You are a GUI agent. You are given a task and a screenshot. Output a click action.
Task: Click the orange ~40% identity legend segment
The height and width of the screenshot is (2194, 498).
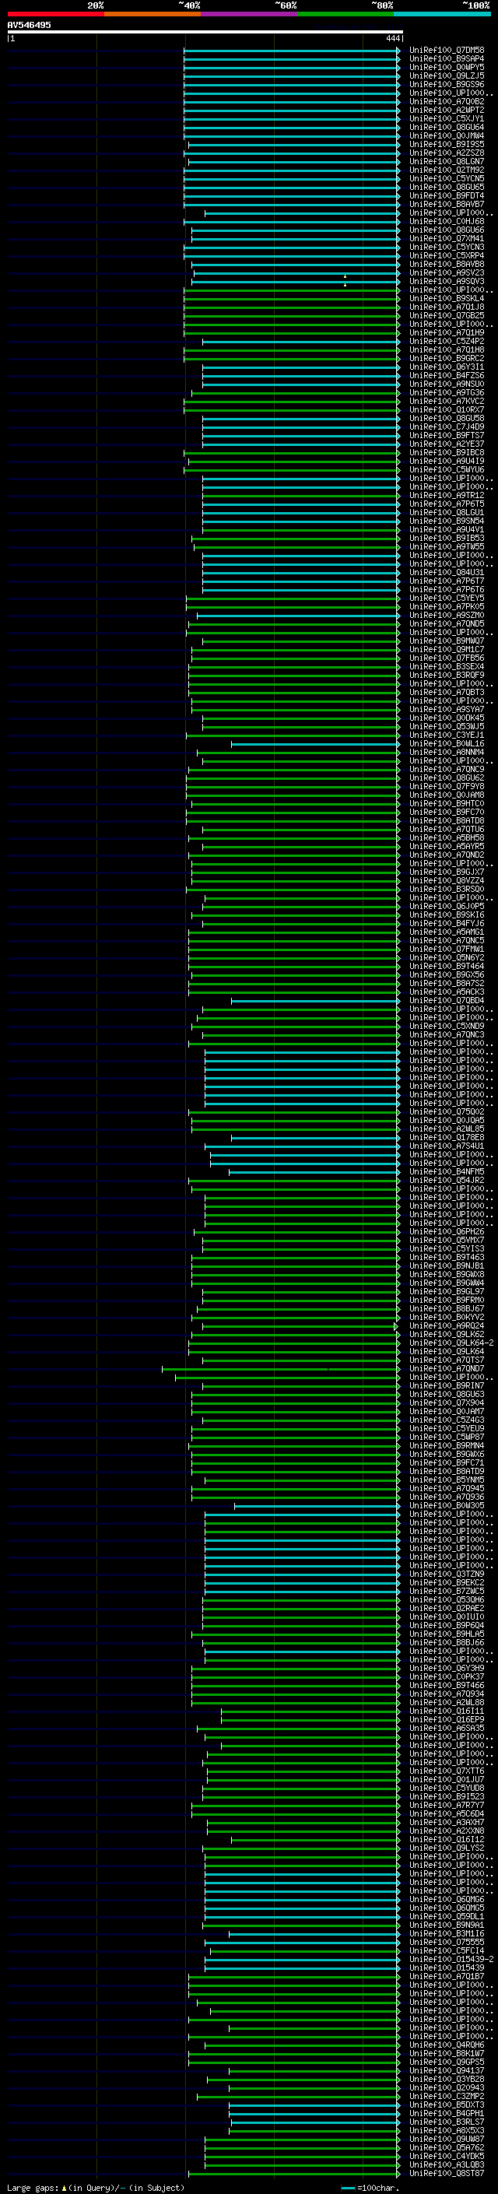coord(153,14)
